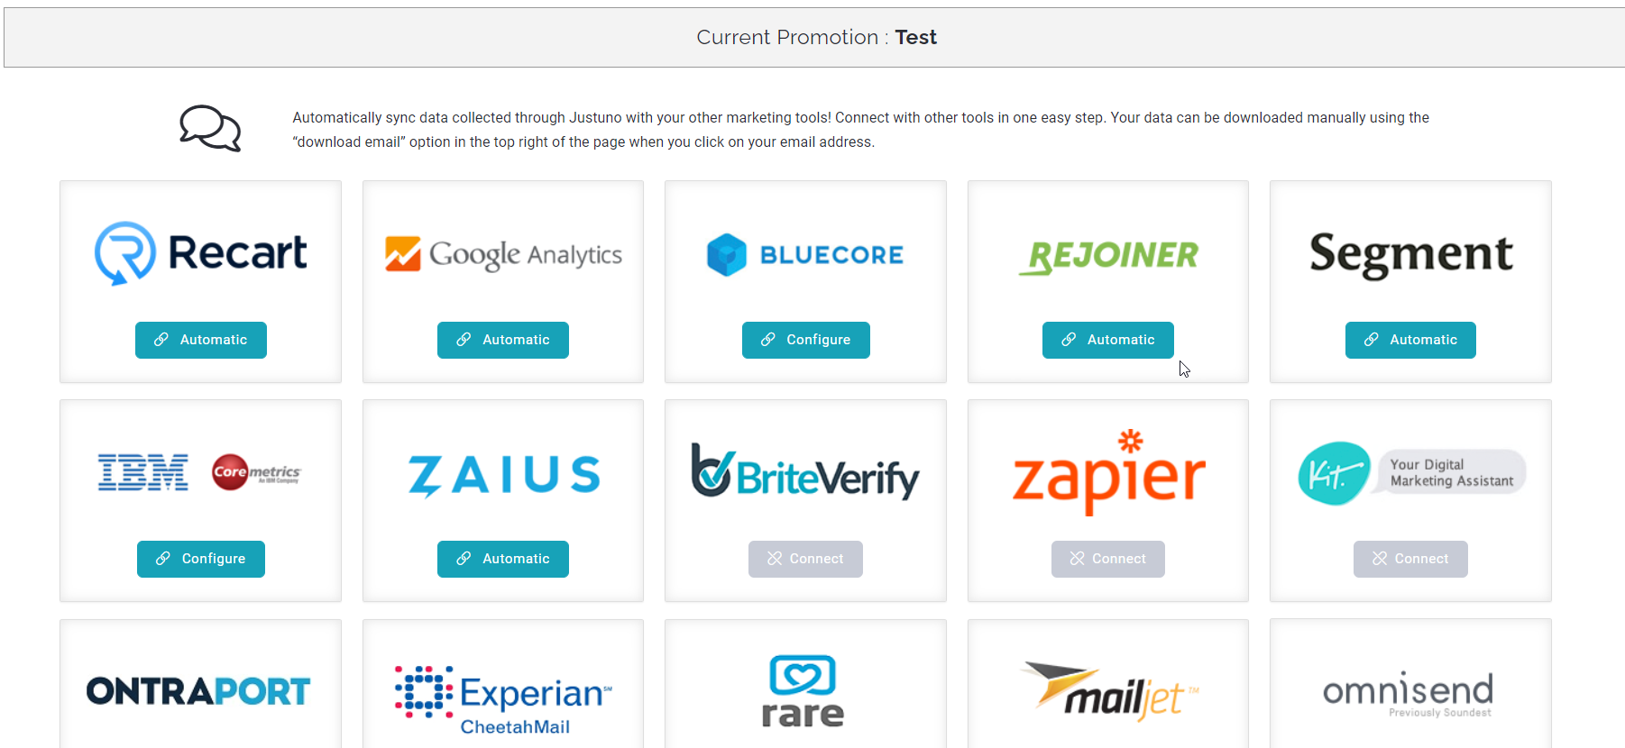Click the Automatic button under Zaius
Screen dimensions: 1625x748
coord(503,559)
